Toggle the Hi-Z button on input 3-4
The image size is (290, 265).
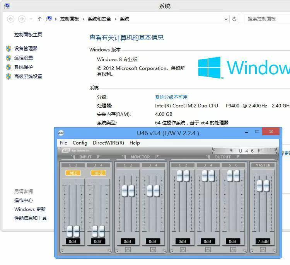[x=98, y=173]
